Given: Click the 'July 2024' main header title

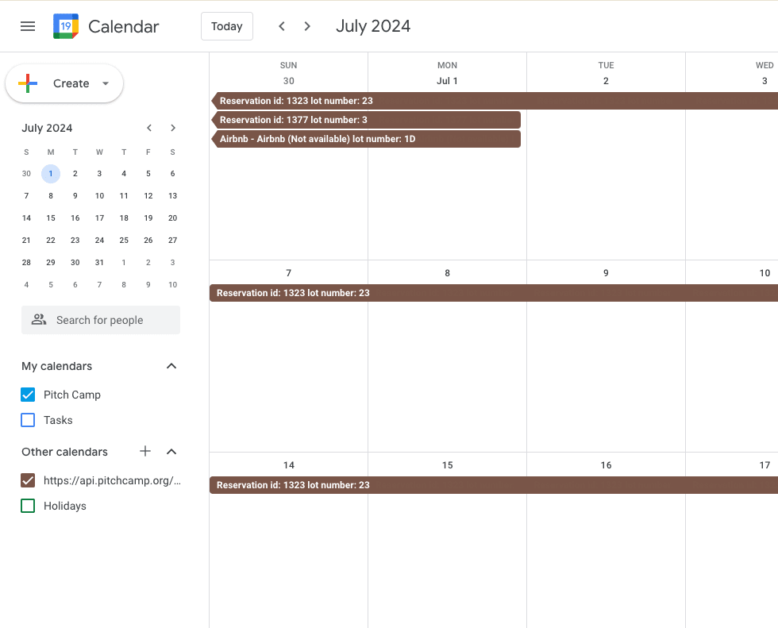Looking at the screenshot, I should coord(373,26).
